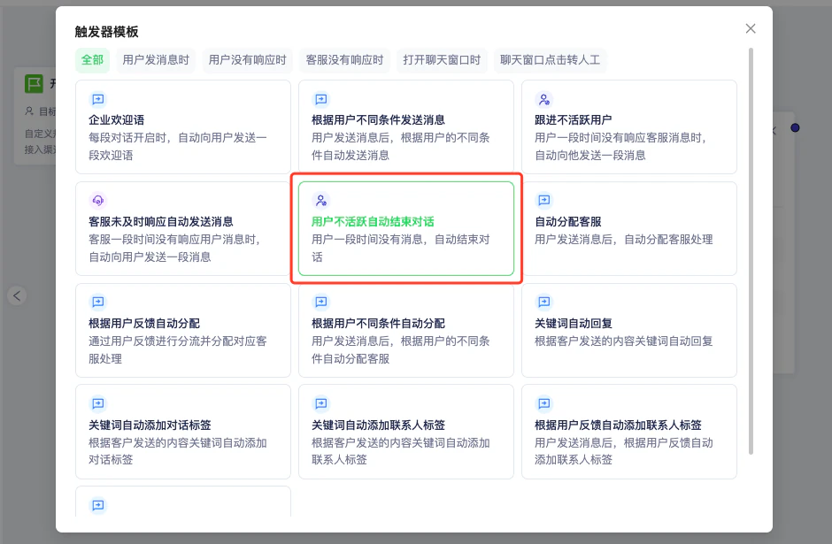Click the icon on 关键词自动添加联系人标签 card

321,404
